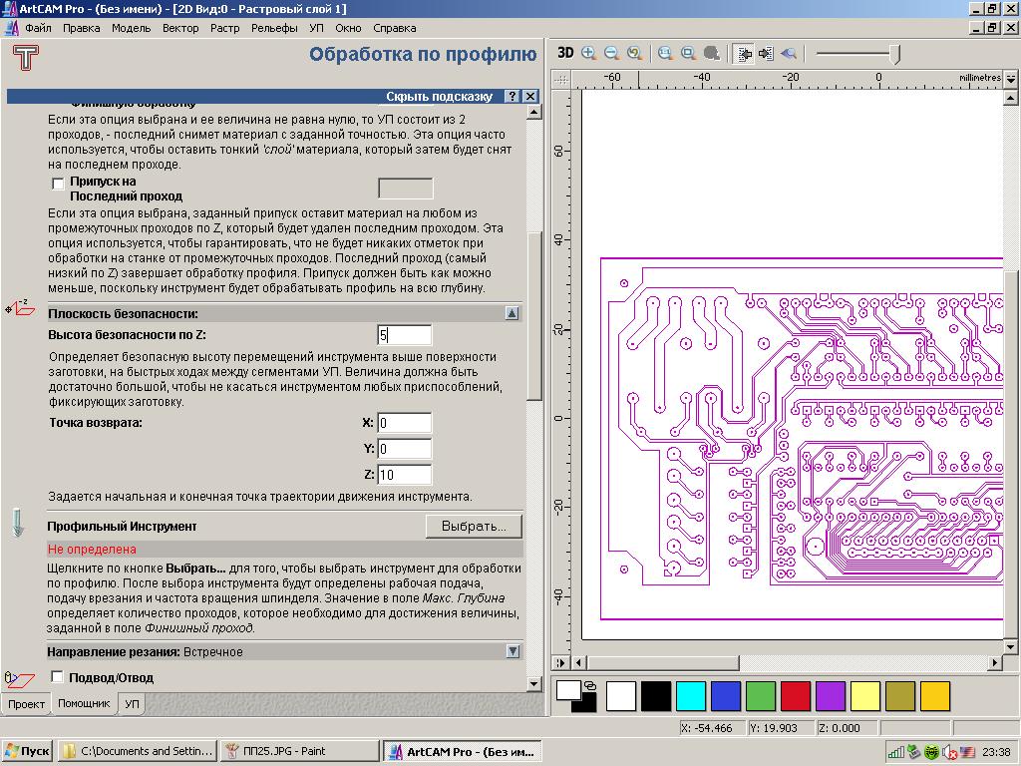Click the ruler origin crosshair icon
The height and width of the screenshot is (766, 1021).
[x=560, y=80]
